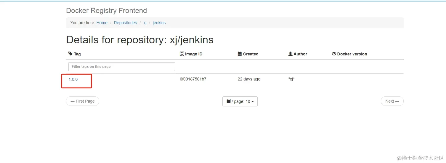Click the book icon in page-size button
The width and height of the screenshot is (446, 163).
(x=229, y=101)
